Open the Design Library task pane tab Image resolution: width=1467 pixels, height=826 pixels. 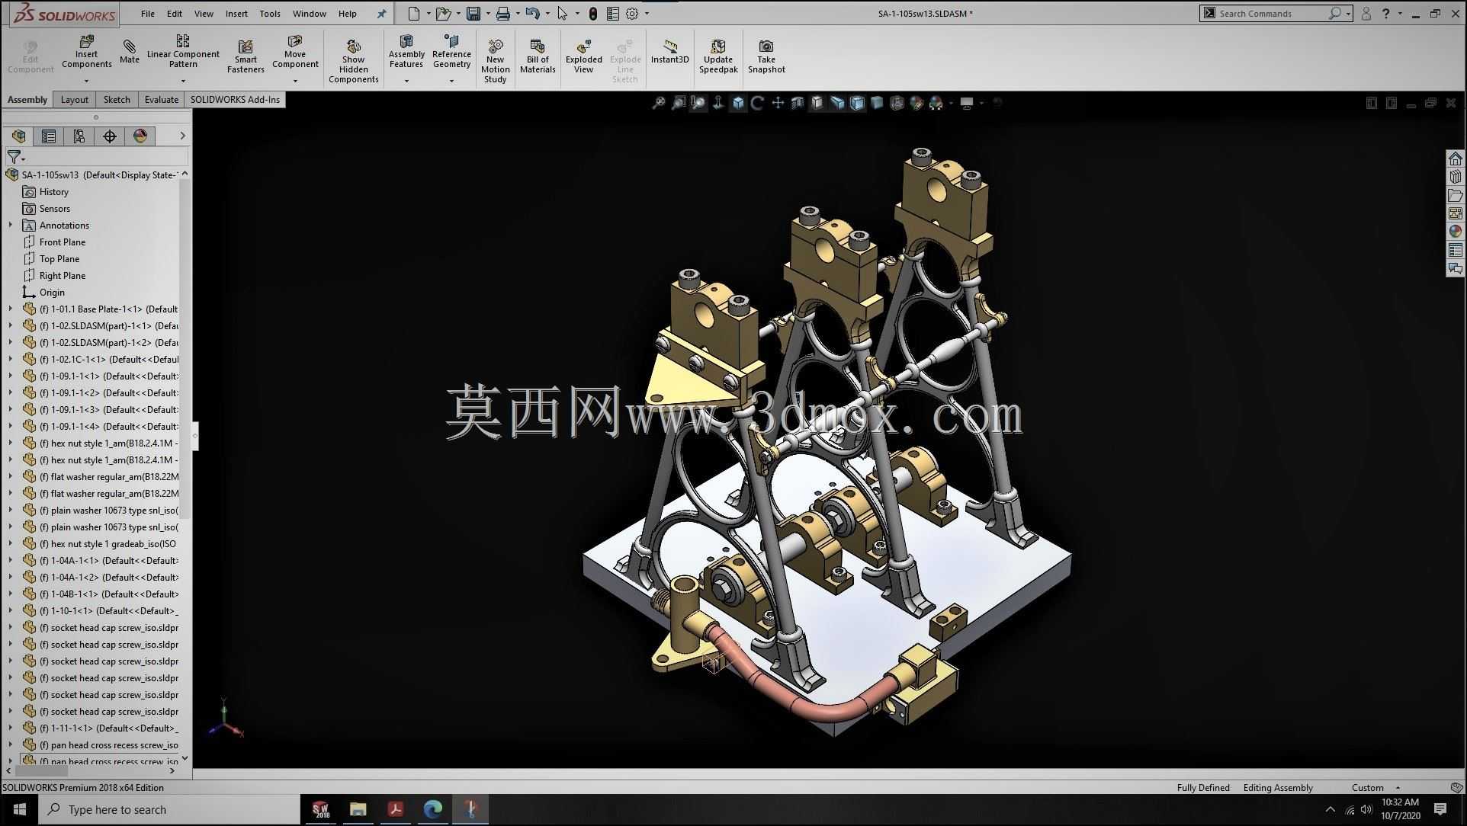click(1456, 177)
